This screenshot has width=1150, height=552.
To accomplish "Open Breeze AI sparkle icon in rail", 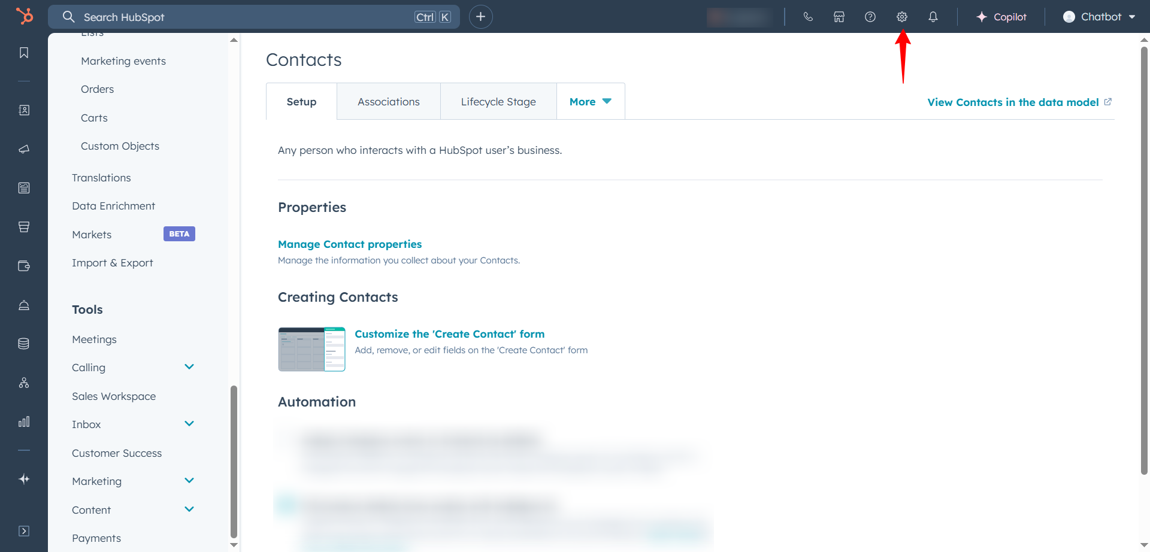I will tap(24, 479).
